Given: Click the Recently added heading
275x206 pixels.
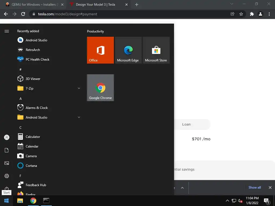Looking at the screenshot, I should pyautogui.click(x=28, y=31).
